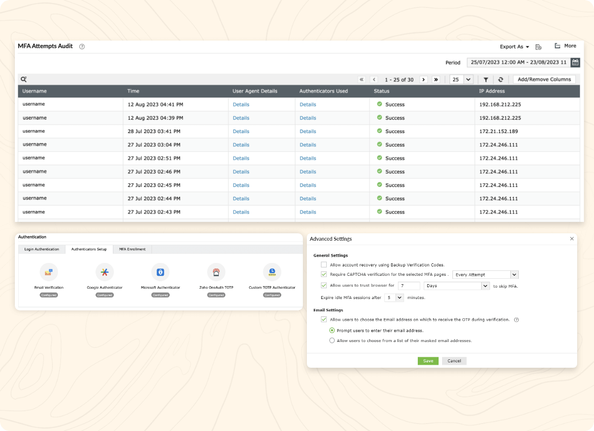This screenshot has width=594, height=431.
Task: Select the Google Authenticator icon
Action: coord(104,272)
